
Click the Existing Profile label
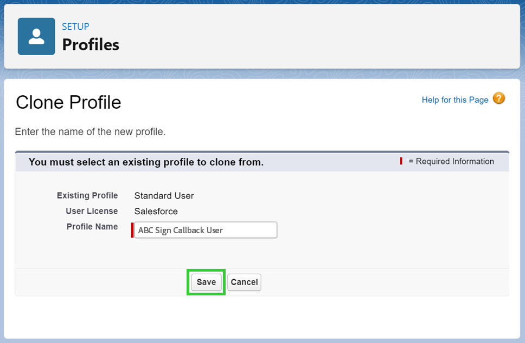(x=87, y=195)
